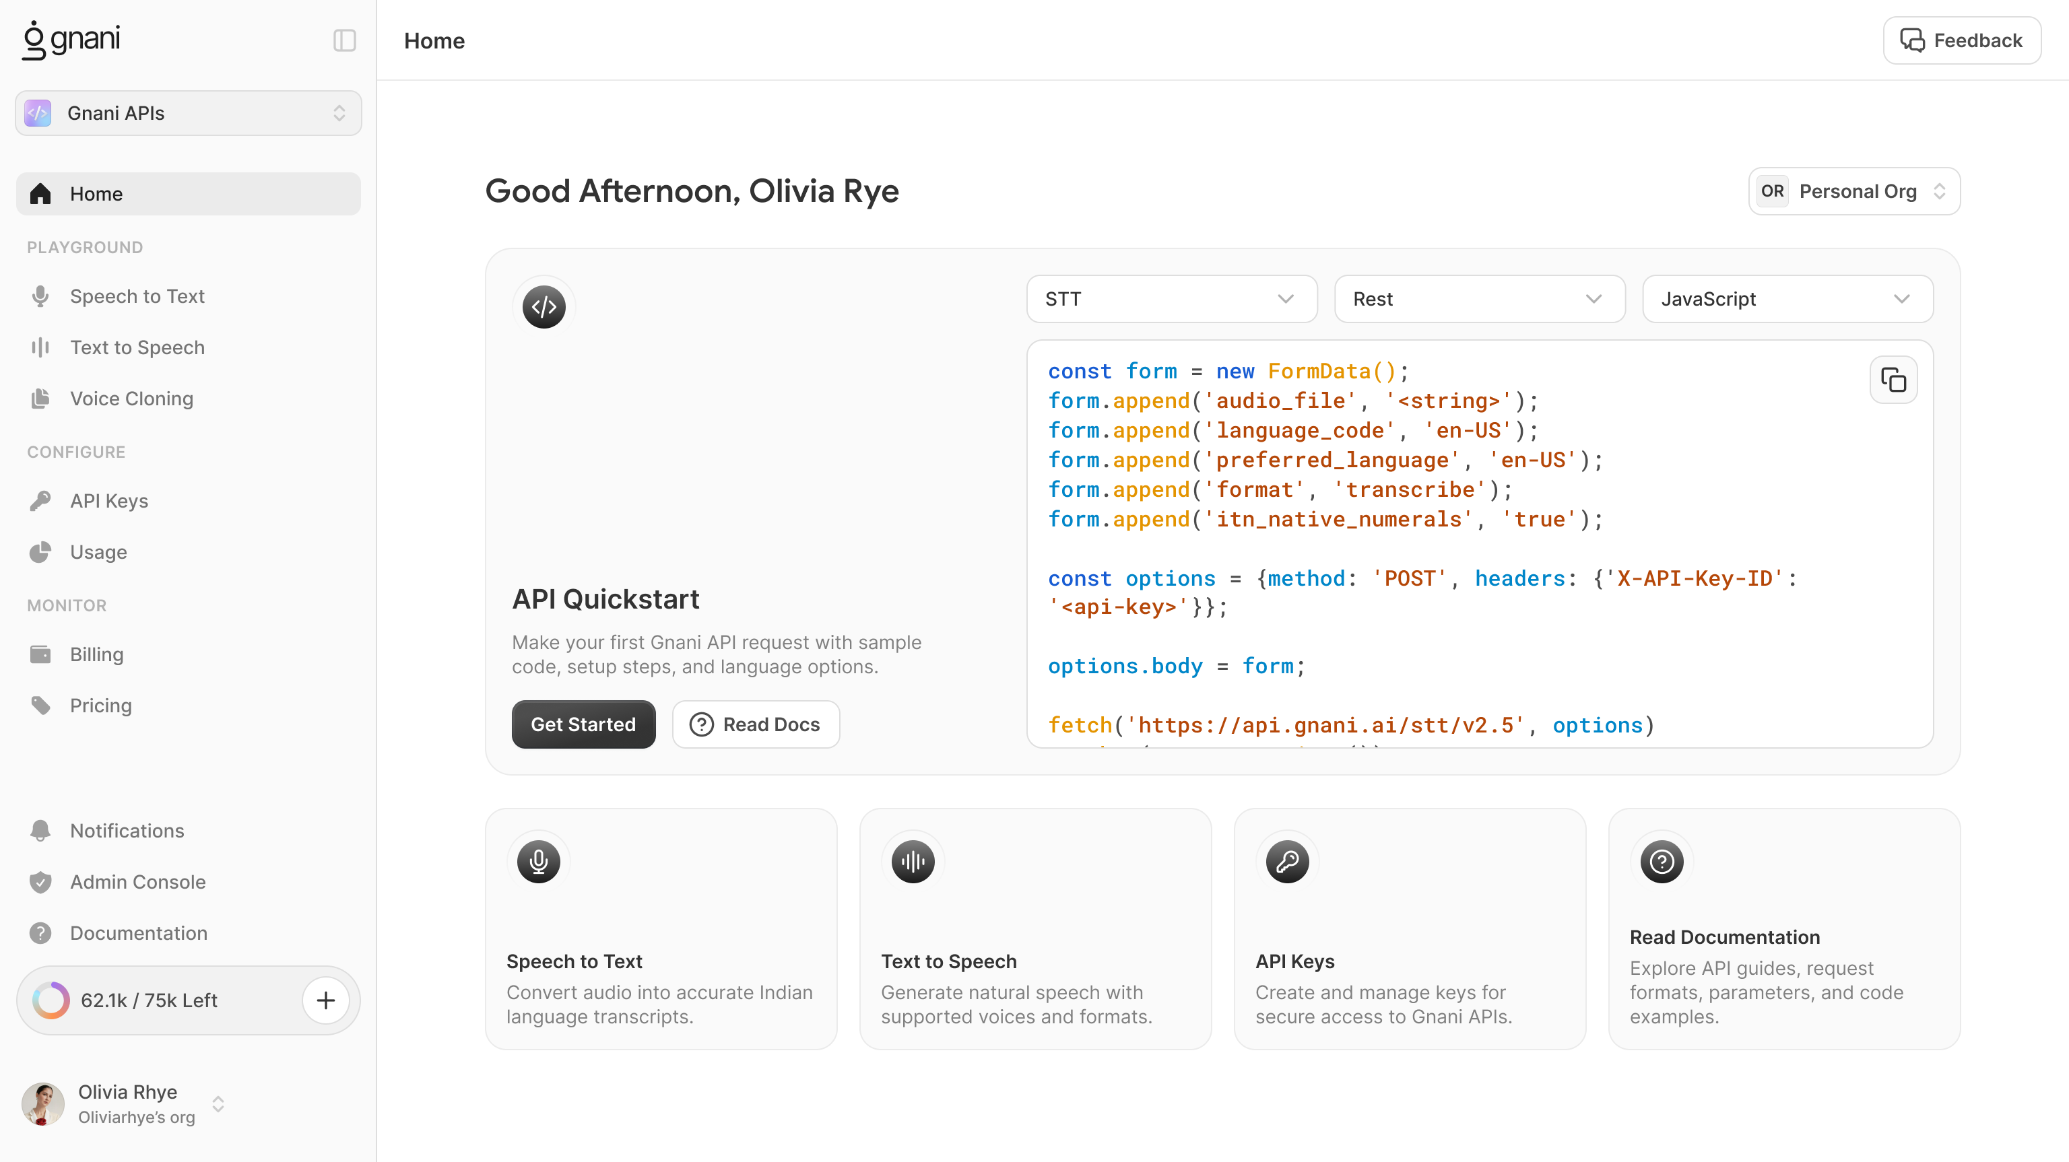This screenshot has width=2069, height=1162.
Task: Open Speech to Text in the Playground sidebar
Action: [189, 296]
